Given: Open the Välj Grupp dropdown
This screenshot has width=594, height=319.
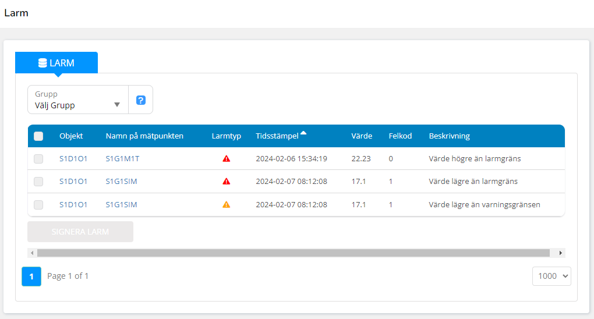Looking at the screenshot, I should tap(78, 100).
